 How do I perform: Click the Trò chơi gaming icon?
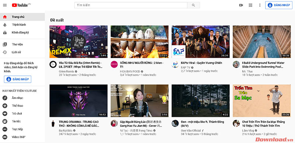click(5, 114)
